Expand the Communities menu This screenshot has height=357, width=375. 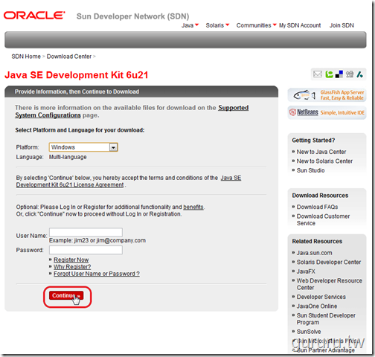click(x=256, y=25)
